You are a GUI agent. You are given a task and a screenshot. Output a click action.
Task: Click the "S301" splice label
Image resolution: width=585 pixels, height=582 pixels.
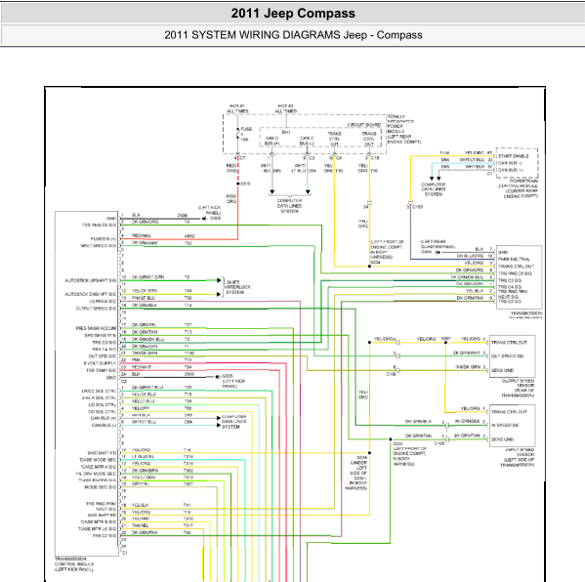point(446,339)
